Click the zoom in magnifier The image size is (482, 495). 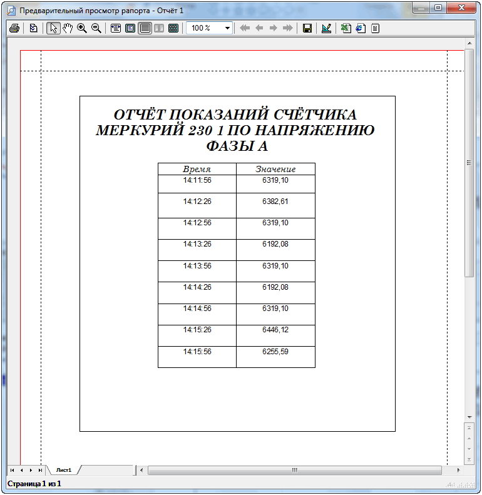tap(82, 28)
